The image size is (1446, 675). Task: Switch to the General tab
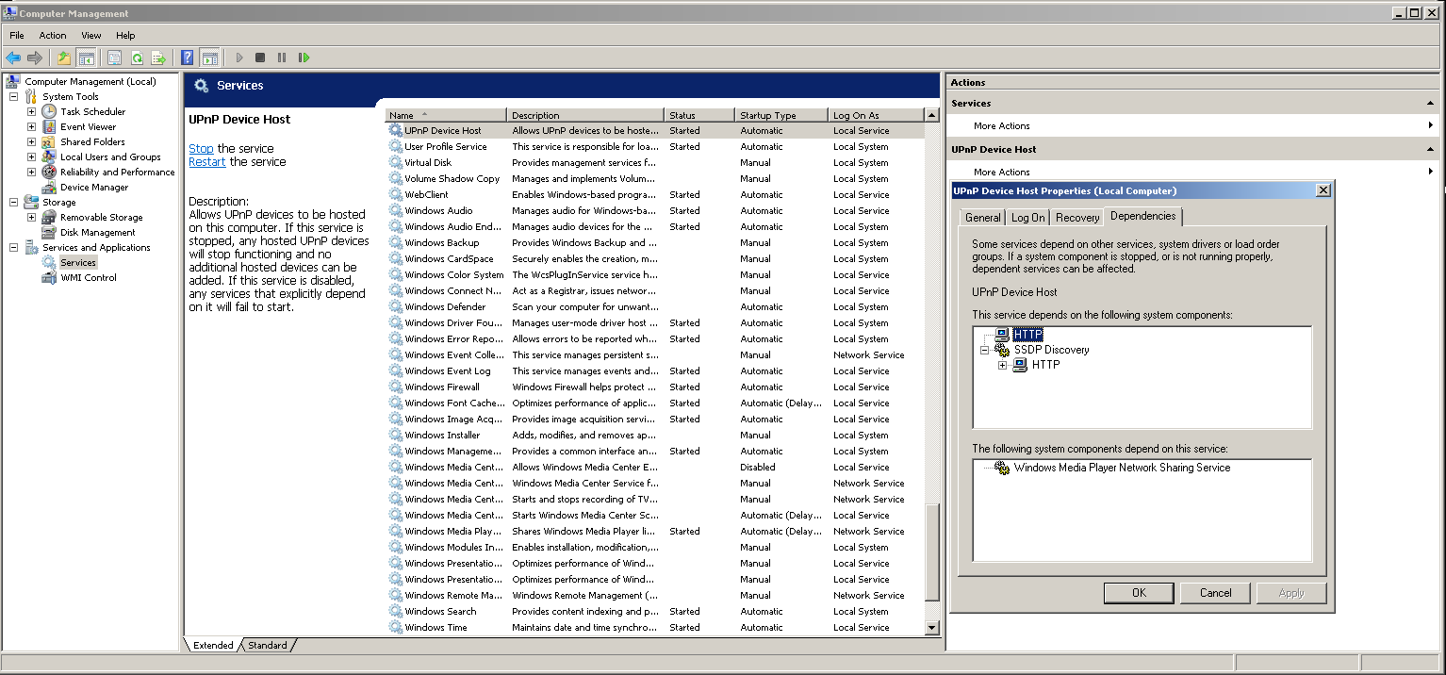click(x=982, y=218)
